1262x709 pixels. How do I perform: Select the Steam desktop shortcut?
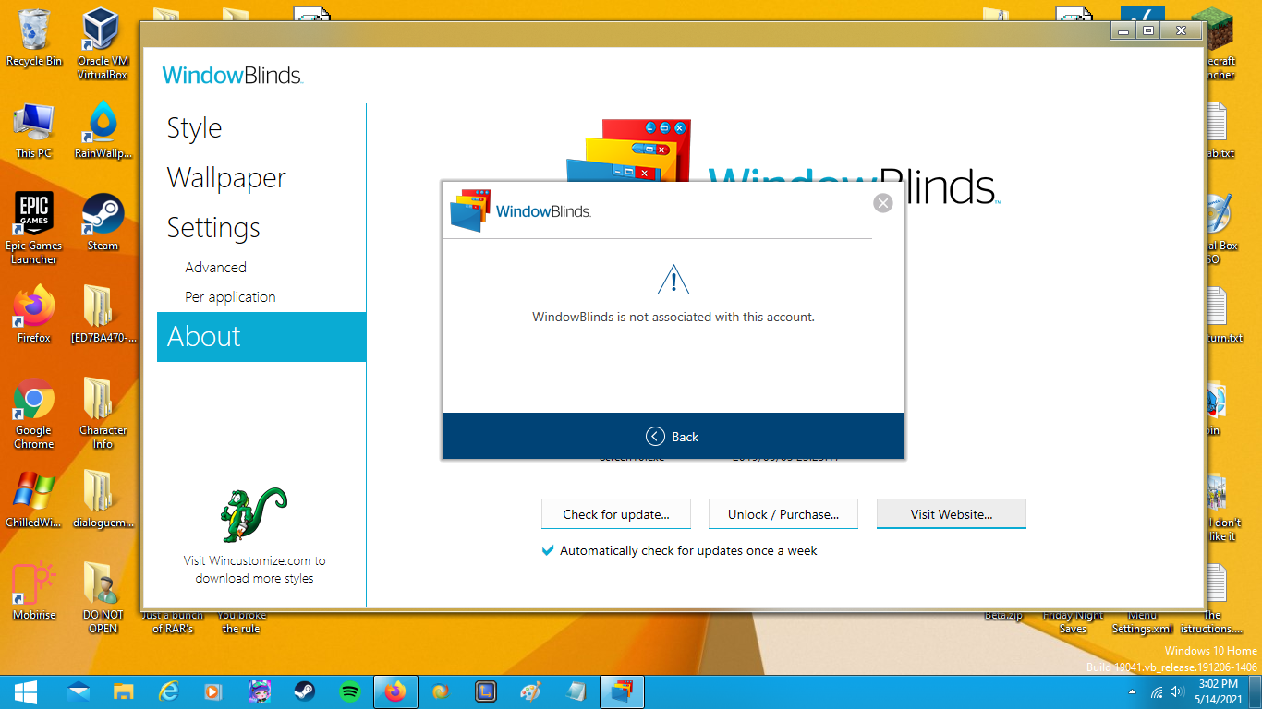[x=103, y=222]
